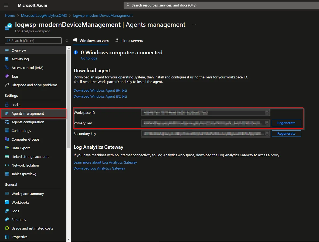Click the Linux penguin icon on tab

click(117, 40)
